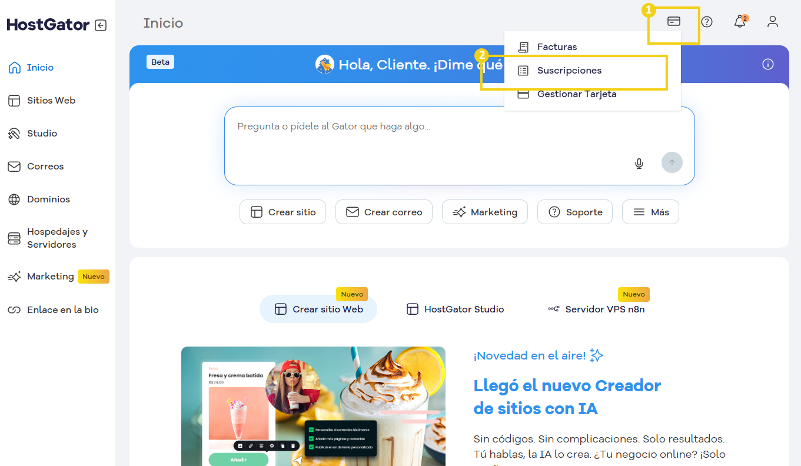Collapse the sidebar using the arrow icon
This screenshot has height=466, width=801.
click(101, 25)
